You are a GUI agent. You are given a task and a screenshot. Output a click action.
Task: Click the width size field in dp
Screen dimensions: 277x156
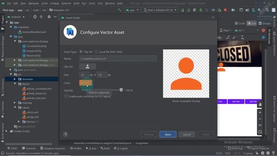pos(84,75)
